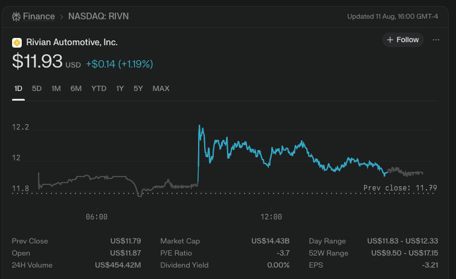Click the Open value US$11.87
Viewport: 456px width, 279px height.
pyautogui.click(x=126, y=253)
